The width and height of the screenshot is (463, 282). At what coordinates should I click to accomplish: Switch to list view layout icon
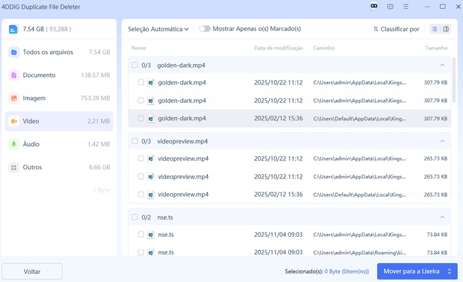[x=435, y=29]
